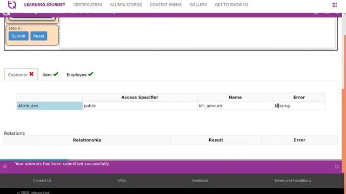The image size is (346, 194).
Task: Open the apps grid icon
Action: (335, 5)
